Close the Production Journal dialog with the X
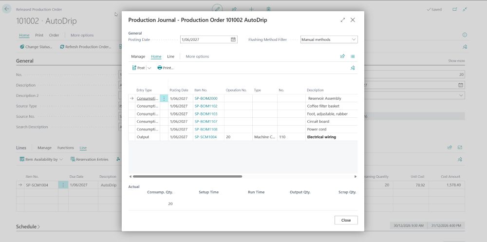The width and height of the screenshot is (487, 242). 353,20
